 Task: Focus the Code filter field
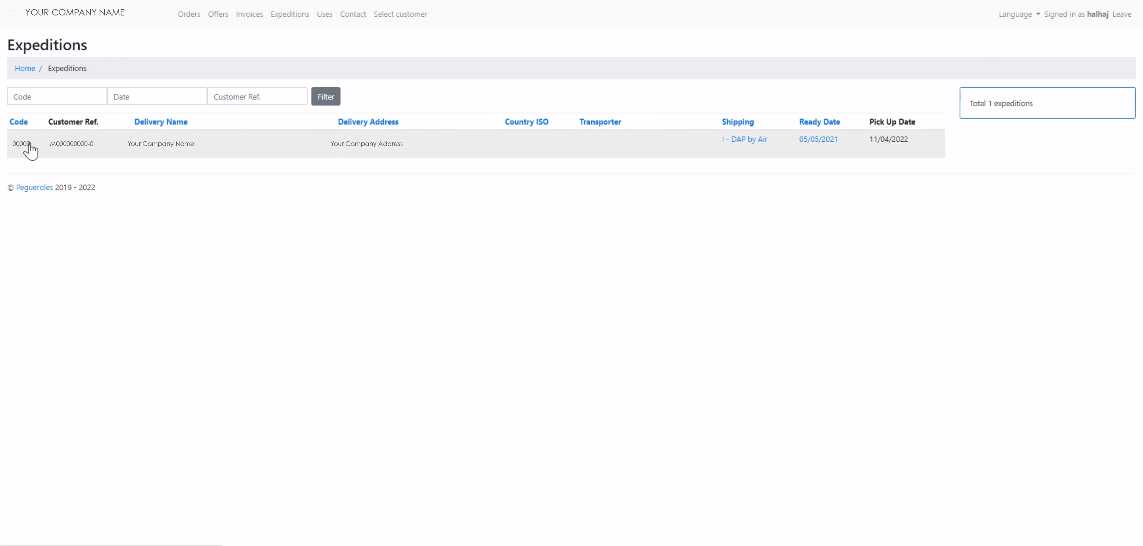coord(57,97)
